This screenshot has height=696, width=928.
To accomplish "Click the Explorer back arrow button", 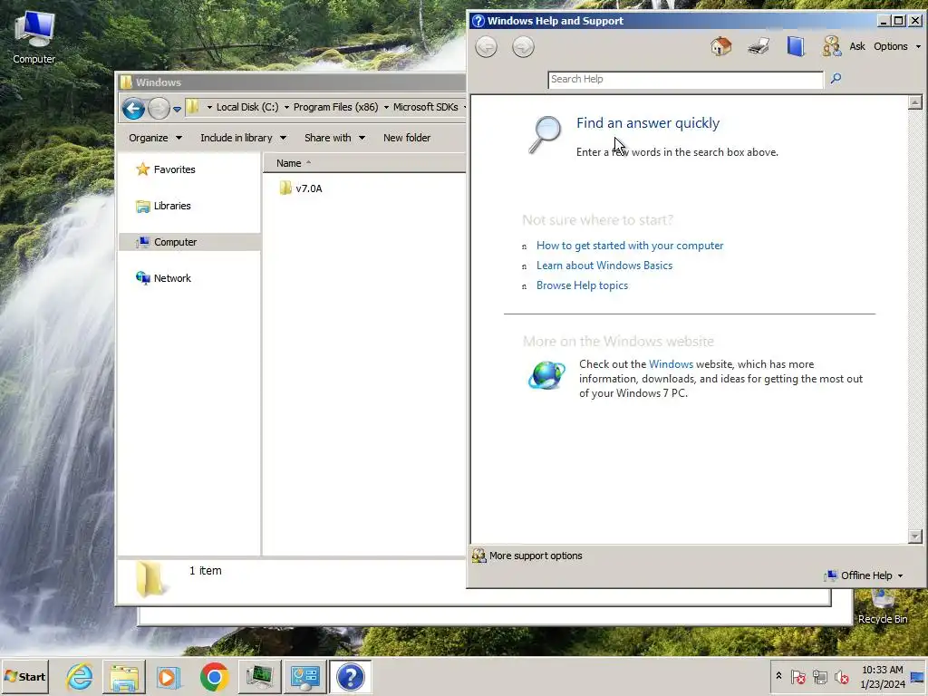I will pyautogui.click(x=134, y=109).
